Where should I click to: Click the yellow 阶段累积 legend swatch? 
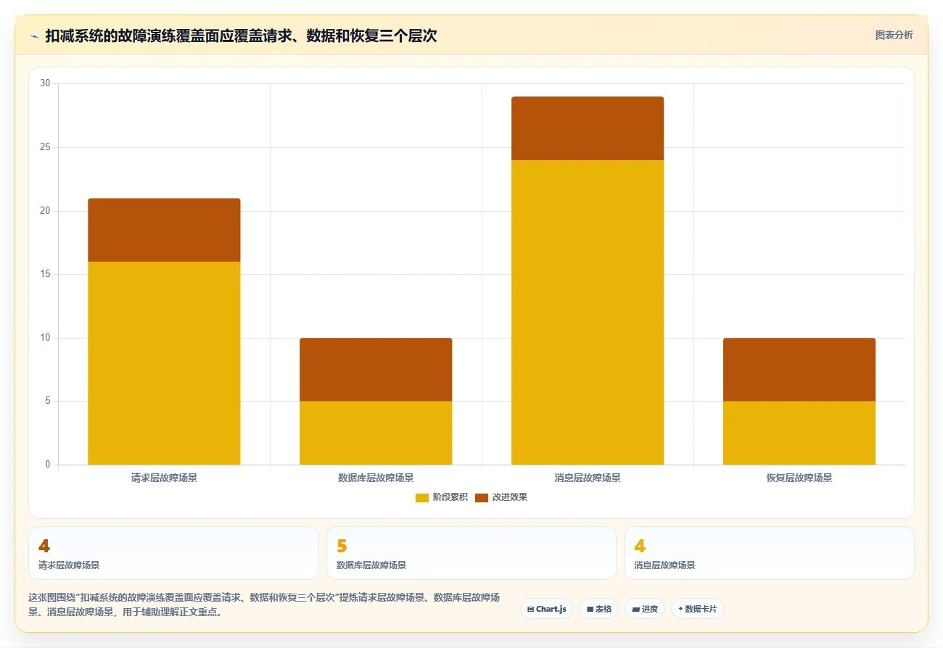[x=422, y=497]
